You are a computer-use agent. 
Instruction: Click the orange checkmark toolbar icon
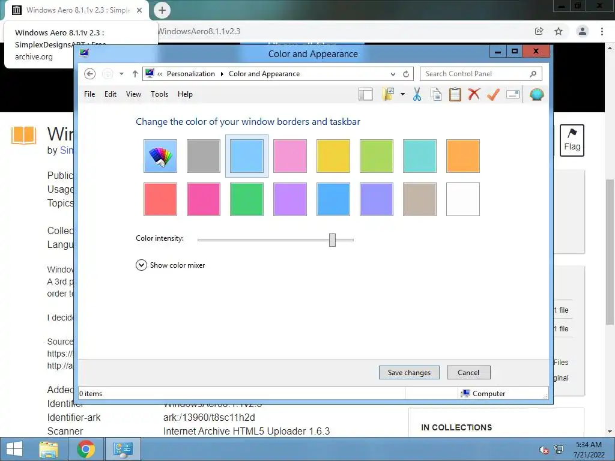tap(493, 94)
